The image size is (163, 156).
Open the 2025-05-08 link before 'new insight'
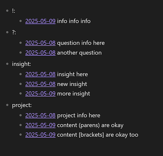click(41, 84)
